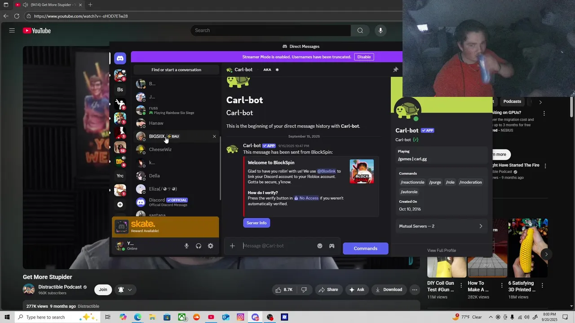Click the No Access channel link

click(x=306, y=198)
